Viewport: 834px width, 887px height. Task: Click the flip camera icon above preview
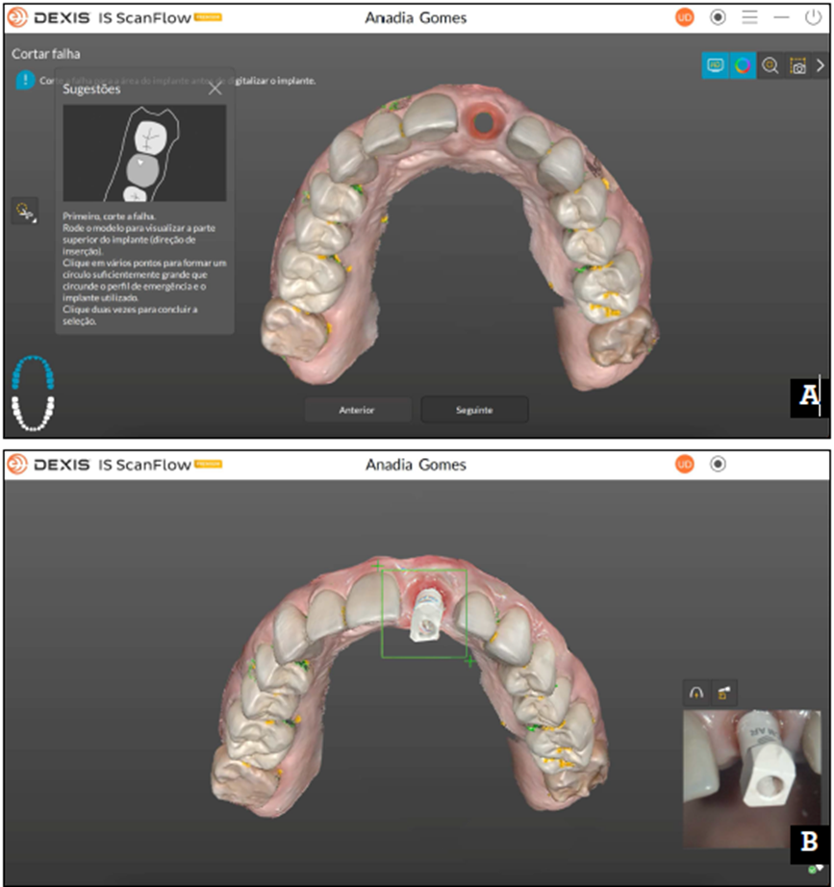[726, 692]
